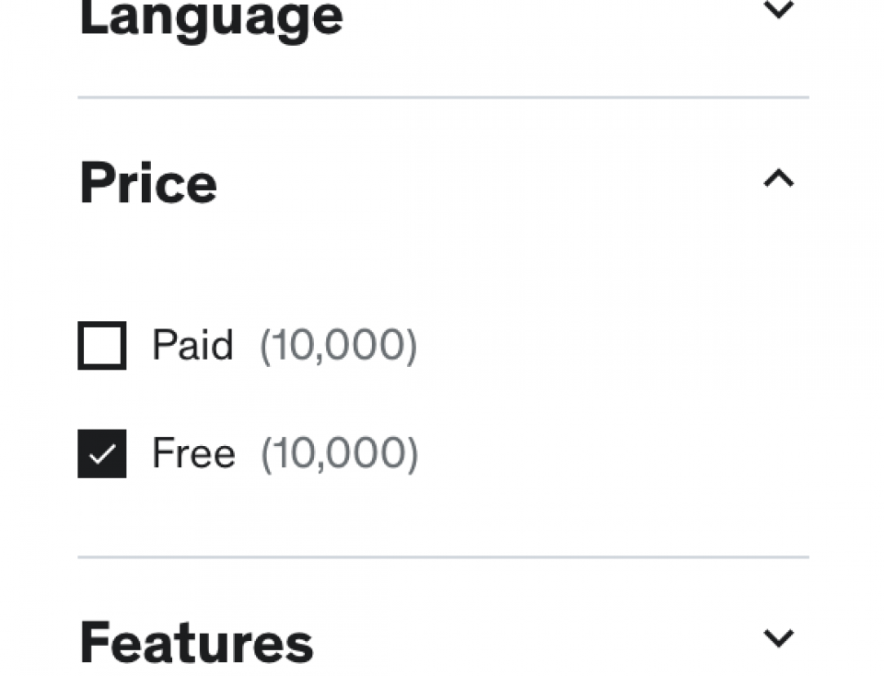Click the Price section heading

[145, 182]
